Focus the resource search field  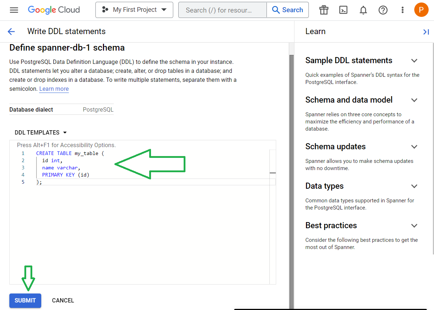222,10
